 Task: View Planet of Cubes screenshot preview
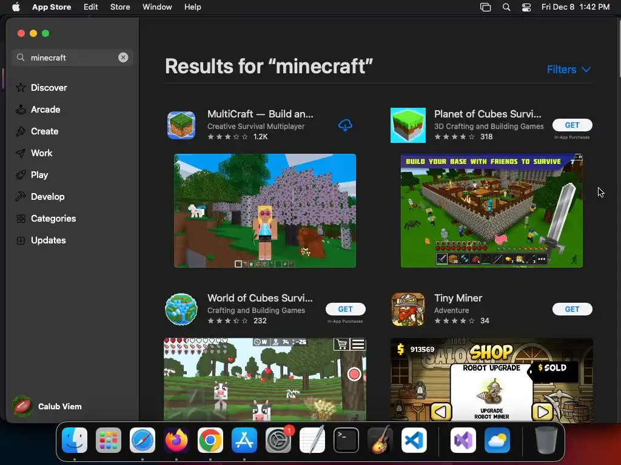pos(491,211)
